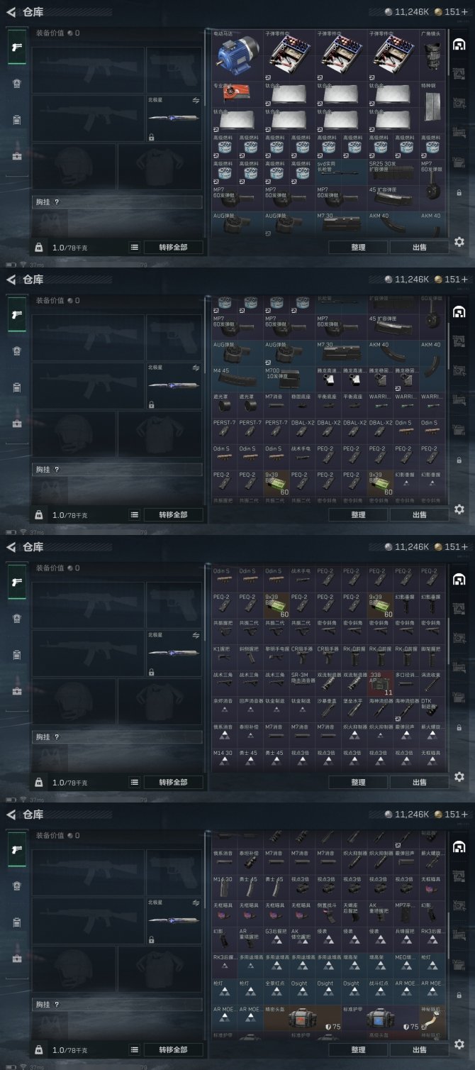Viewport: 475px width, 1070px height.
Task: Expand the 胸挂 section in topmost screenshot
Action: [x=118, y=202]
